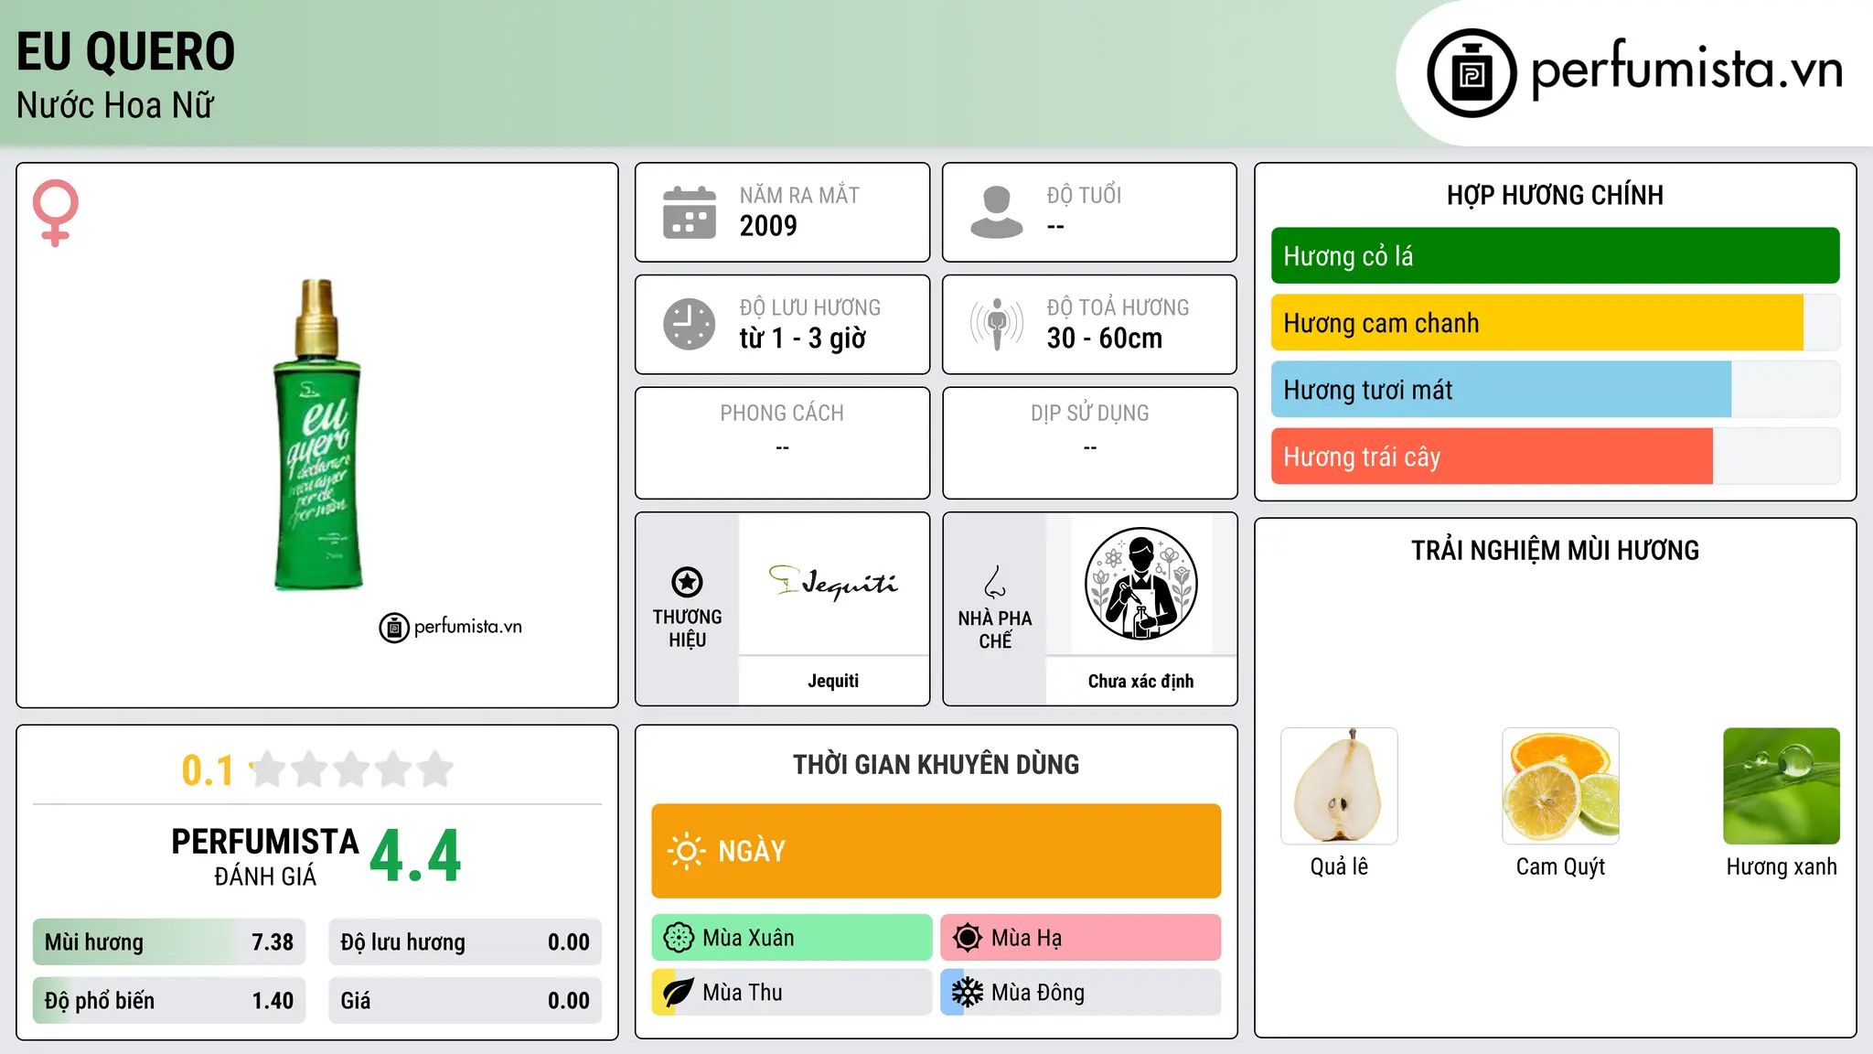Click the Hương cỏ lá accord bar
The height and width of the screenshot is (1054, 1873).
coord(1556,256)
